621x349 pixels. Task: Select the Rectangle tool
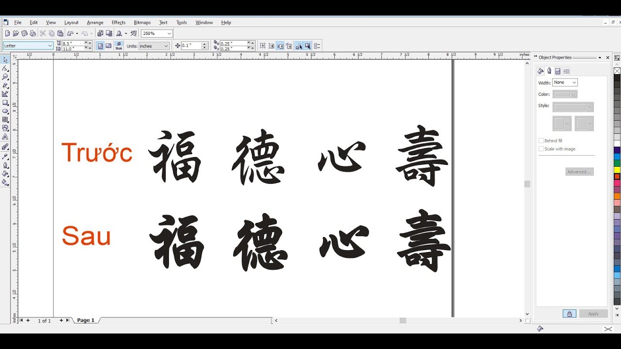(5, 102)
